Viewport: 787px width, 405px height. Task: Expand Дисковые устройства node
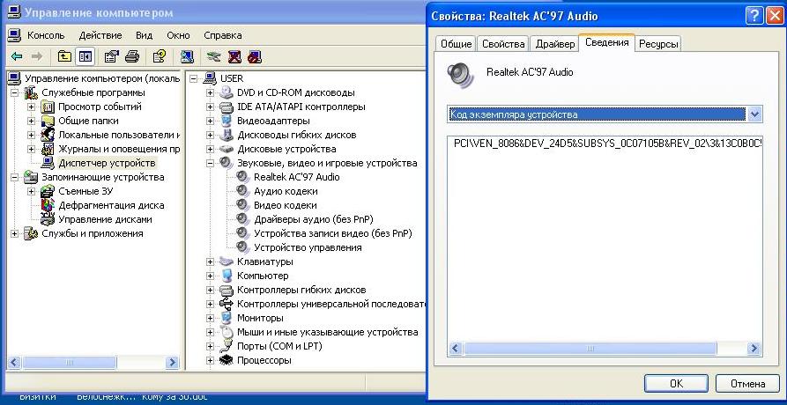211,149
